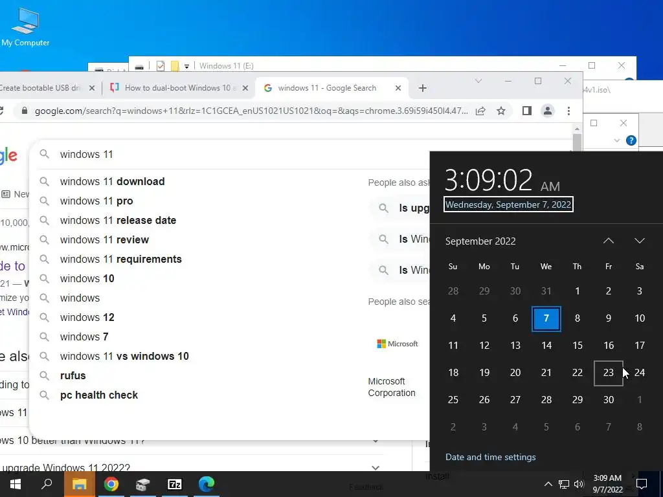Click the lock icon in address bar
Image resolution: width=663 pixels, height=497 pixels.
pos(24,111)
